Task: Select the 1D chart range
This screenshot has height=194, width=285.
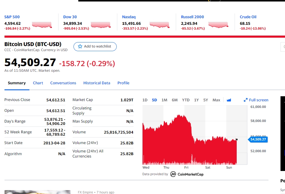Action: click(145, 100)
